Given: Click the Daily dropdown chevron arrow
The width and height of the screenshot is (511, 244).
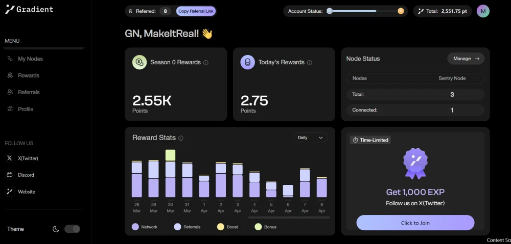Looking at the screenshot, I should (321, 138).
